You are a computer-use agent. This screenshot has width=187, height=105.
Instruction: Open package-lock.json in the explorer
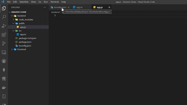[27, 38]
